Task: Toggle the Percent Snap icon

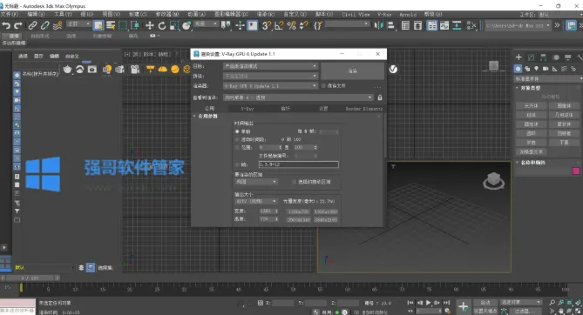Action: point(291,25)
